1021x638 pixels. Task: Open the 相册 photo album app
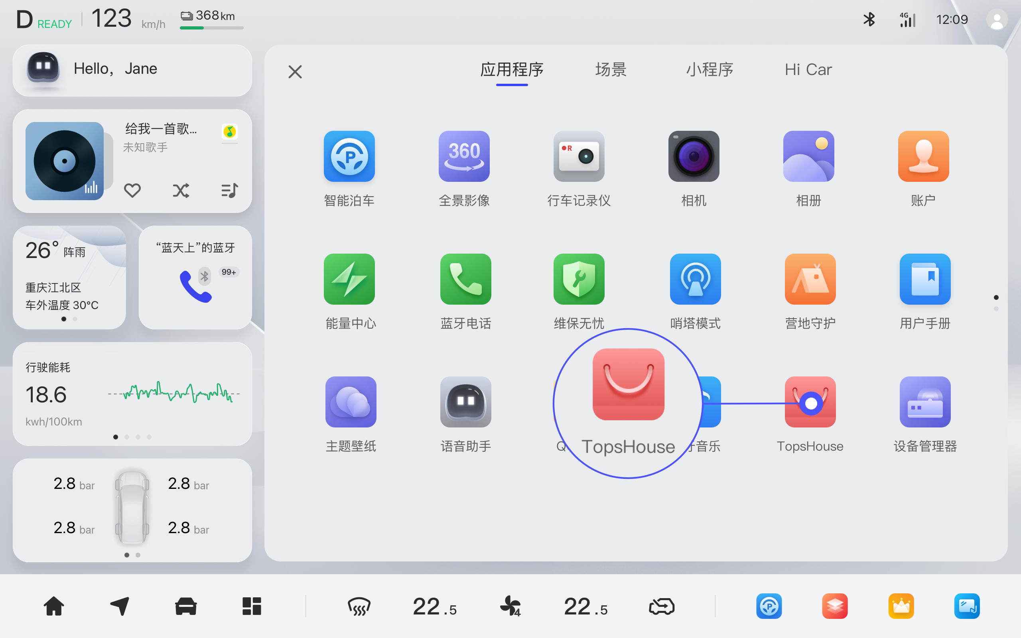click(808, 156)
